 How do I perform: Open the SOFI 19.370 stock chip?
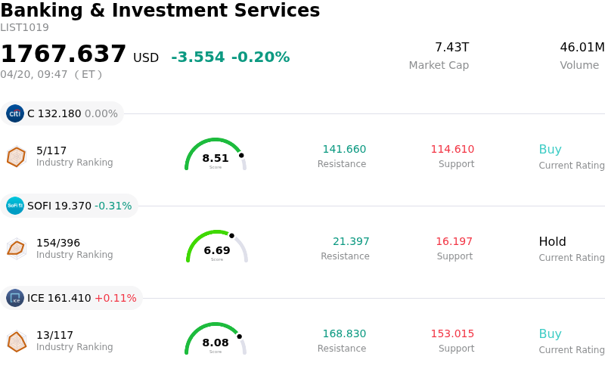(x=70, y=206)
